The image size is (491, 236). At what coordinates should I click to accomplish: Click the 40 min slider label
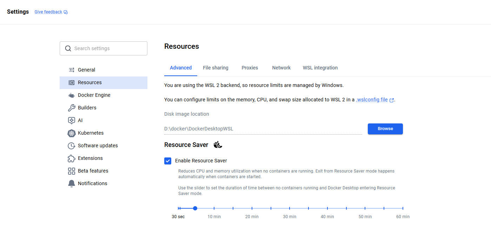click(x=327, y=217)
